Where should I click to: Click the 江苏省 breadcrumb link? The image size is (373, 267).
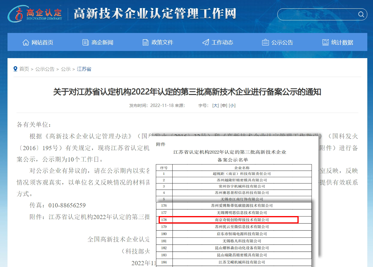point(84,69)
